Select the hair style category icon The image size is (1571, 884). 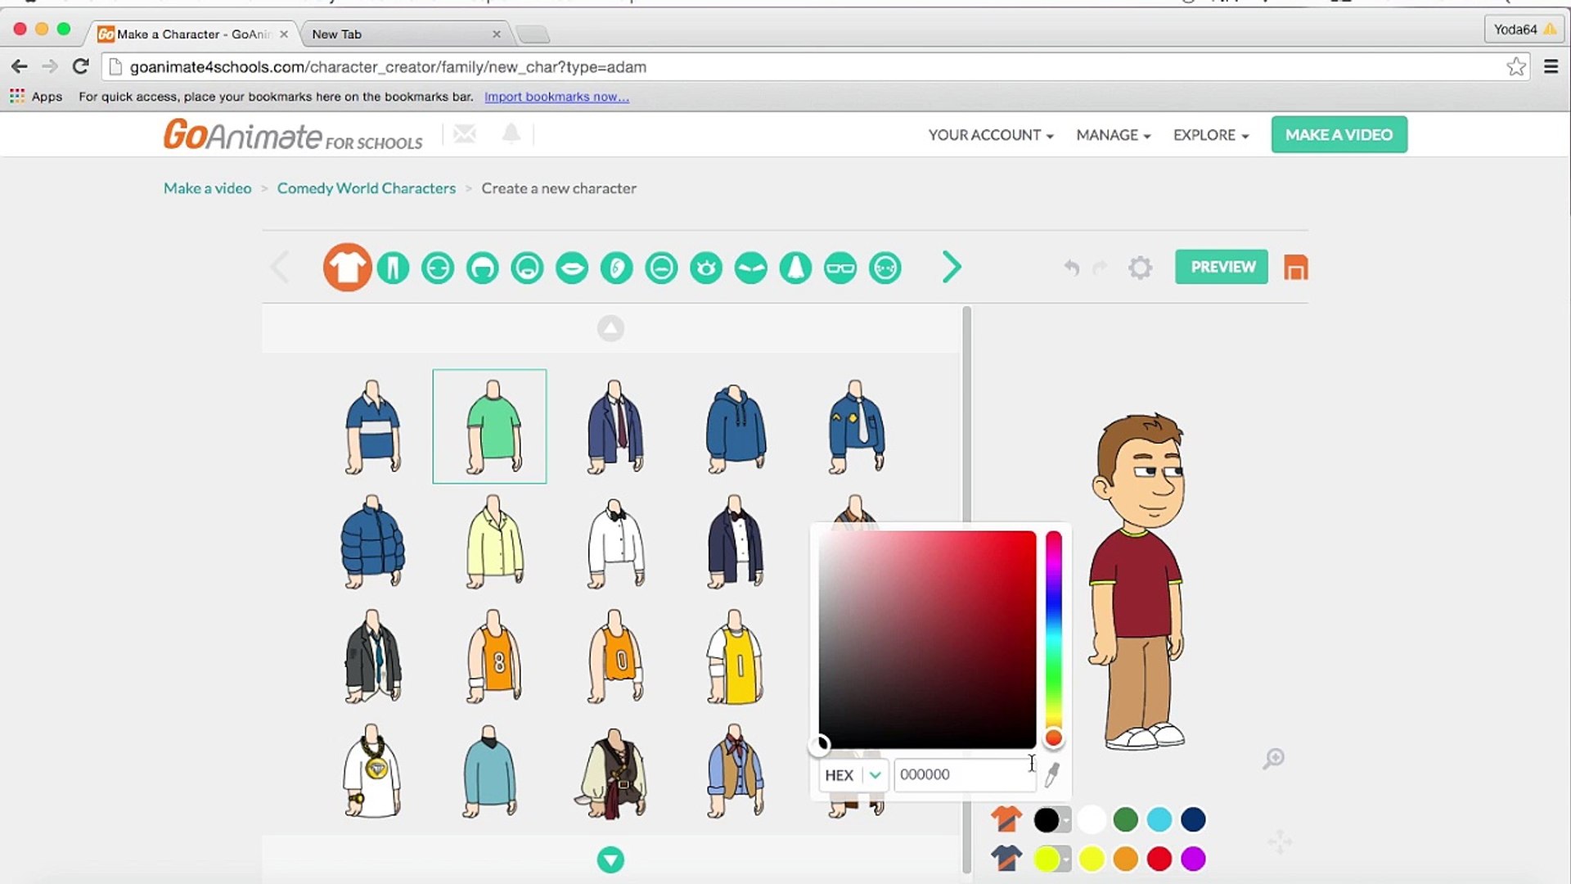point(482,268)
